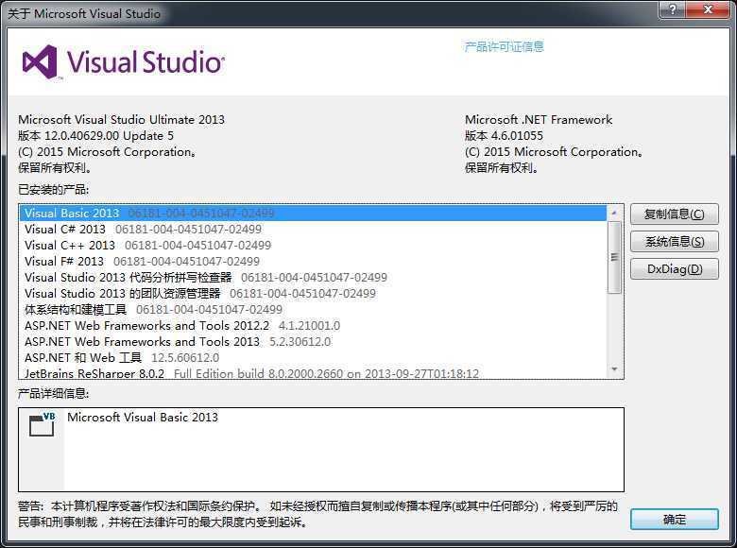Select ASP.NET Web Frameworks and Tools 2012.2
This screenshot has height=548, width=737.
click(x=313, y=325)
